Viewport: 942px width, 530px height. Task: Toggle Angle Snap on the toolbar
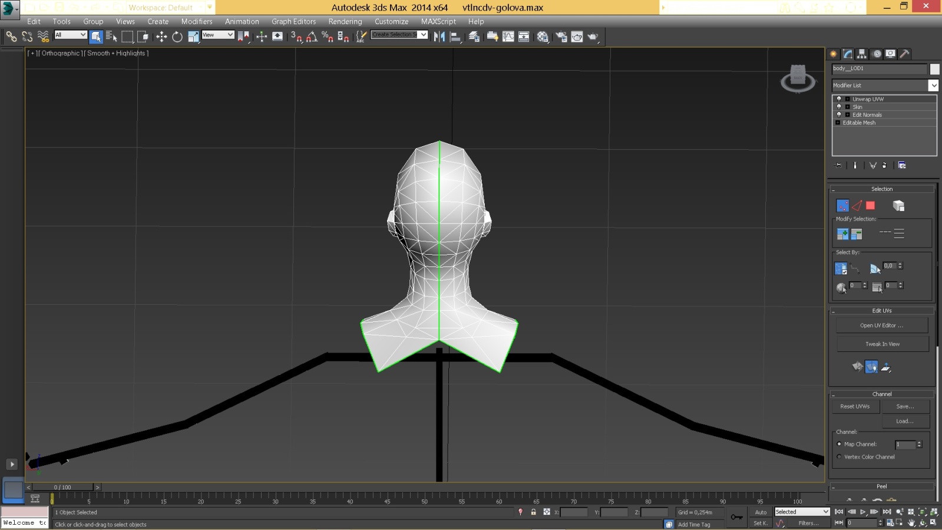pyautogui.click(x=312, y=37)
